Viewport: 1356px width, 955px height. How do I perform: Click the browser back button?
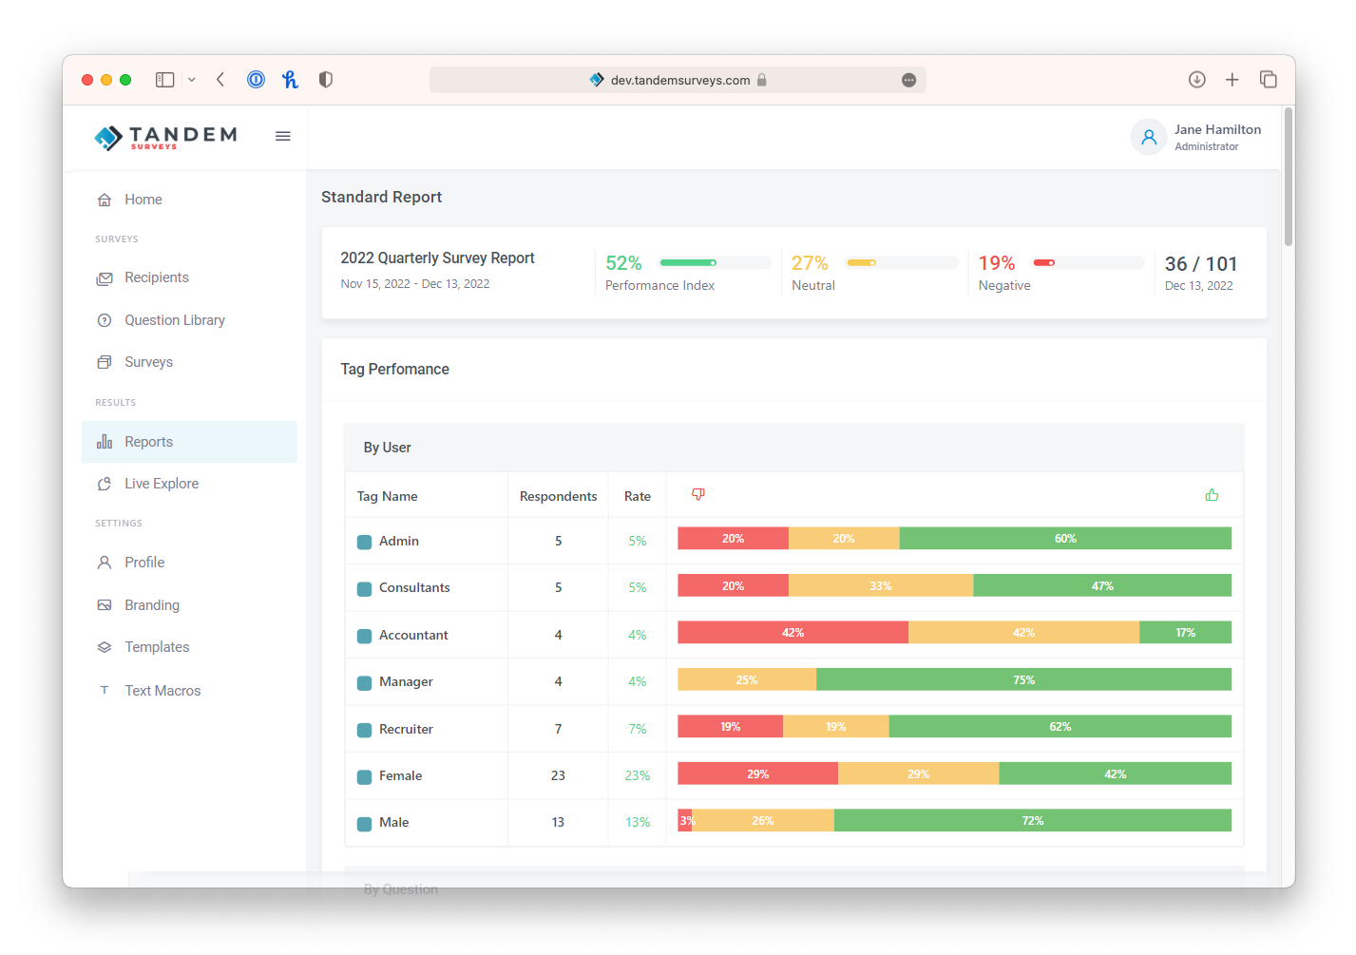(x=220, y=79)
